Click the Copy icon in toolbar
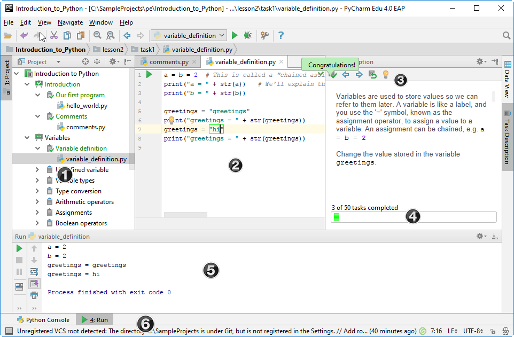Screen dimensions: 514x337 click(67, 35)
